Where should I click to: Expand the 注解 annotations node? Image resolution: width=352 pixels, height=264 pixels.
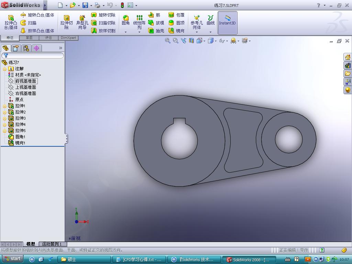coord(4,69)
